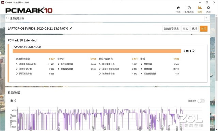Click the value 8 033
Image resolution: width=218 pixels, height=131 pixels.
click(93, 64)
